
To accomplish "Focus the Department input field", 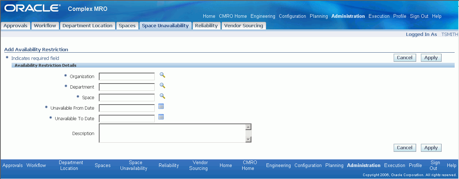I will click(x=127, y=87).
